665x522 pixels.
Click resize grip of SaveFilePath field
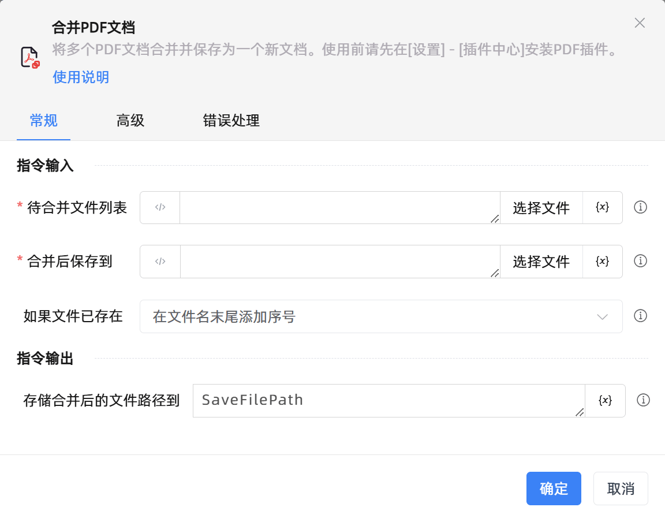pos(580,412)
